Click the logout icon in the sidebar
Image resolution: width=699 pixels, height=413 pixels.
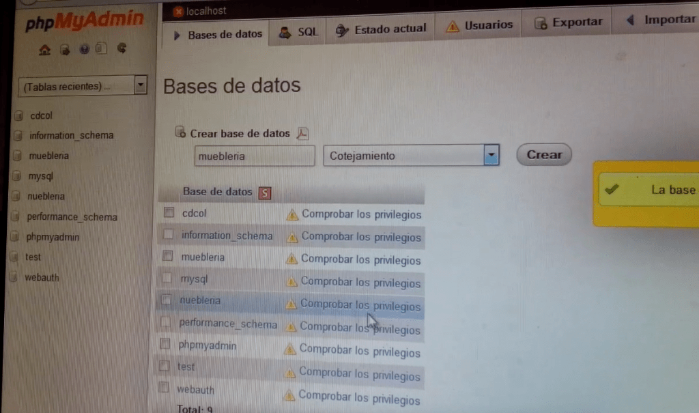(64, 48)
